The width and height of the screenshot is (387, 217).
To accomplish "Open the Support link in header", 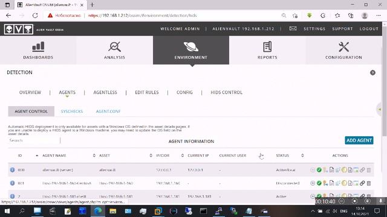I will tap(342, 29).
